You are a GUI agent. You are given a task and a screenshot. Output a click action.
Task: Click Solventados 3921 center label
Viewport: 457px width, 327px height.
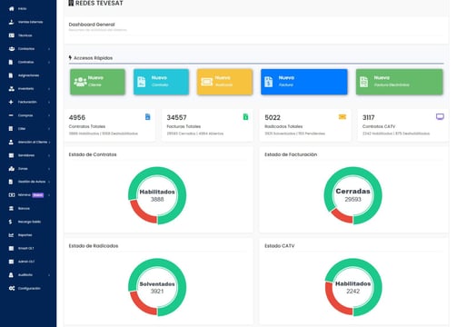tap(157, 287)
